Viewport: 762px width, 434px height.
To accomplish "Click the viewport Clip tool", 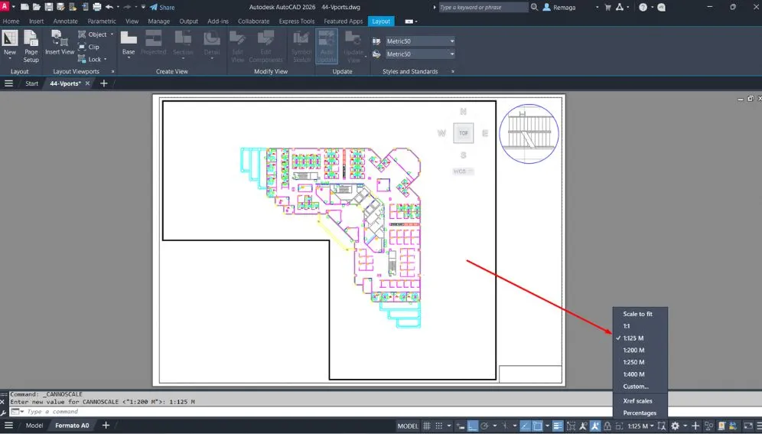I will pyautogui.click(x=89, y=47).
